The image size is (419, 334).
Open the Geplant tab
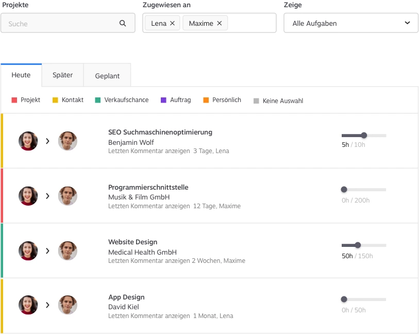tap(107, 76)
